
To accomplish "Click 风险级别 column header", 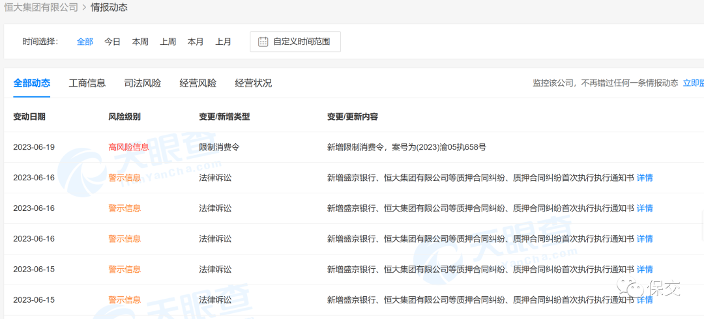I will coord(125,117).
